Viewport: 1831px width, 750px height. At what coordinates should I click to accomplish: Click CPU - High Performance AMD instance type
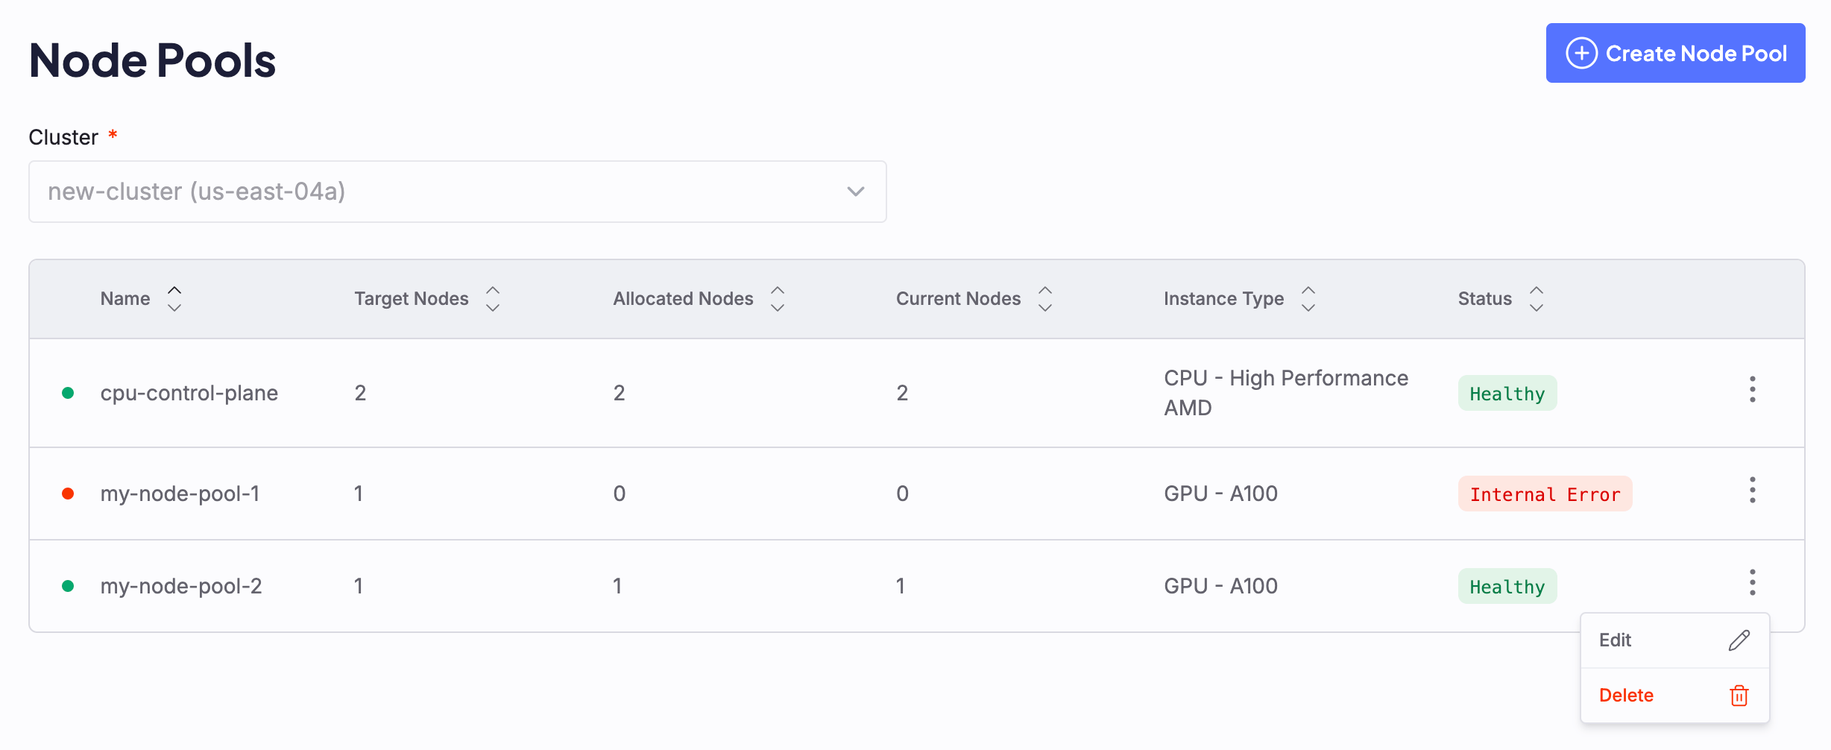(x=1286, y=393)
